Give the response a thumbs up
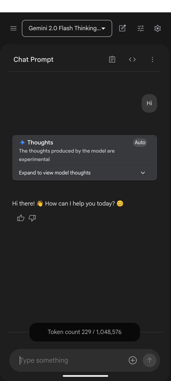The height and width of the screenshot is (381, 171). (x=20, y=218)
